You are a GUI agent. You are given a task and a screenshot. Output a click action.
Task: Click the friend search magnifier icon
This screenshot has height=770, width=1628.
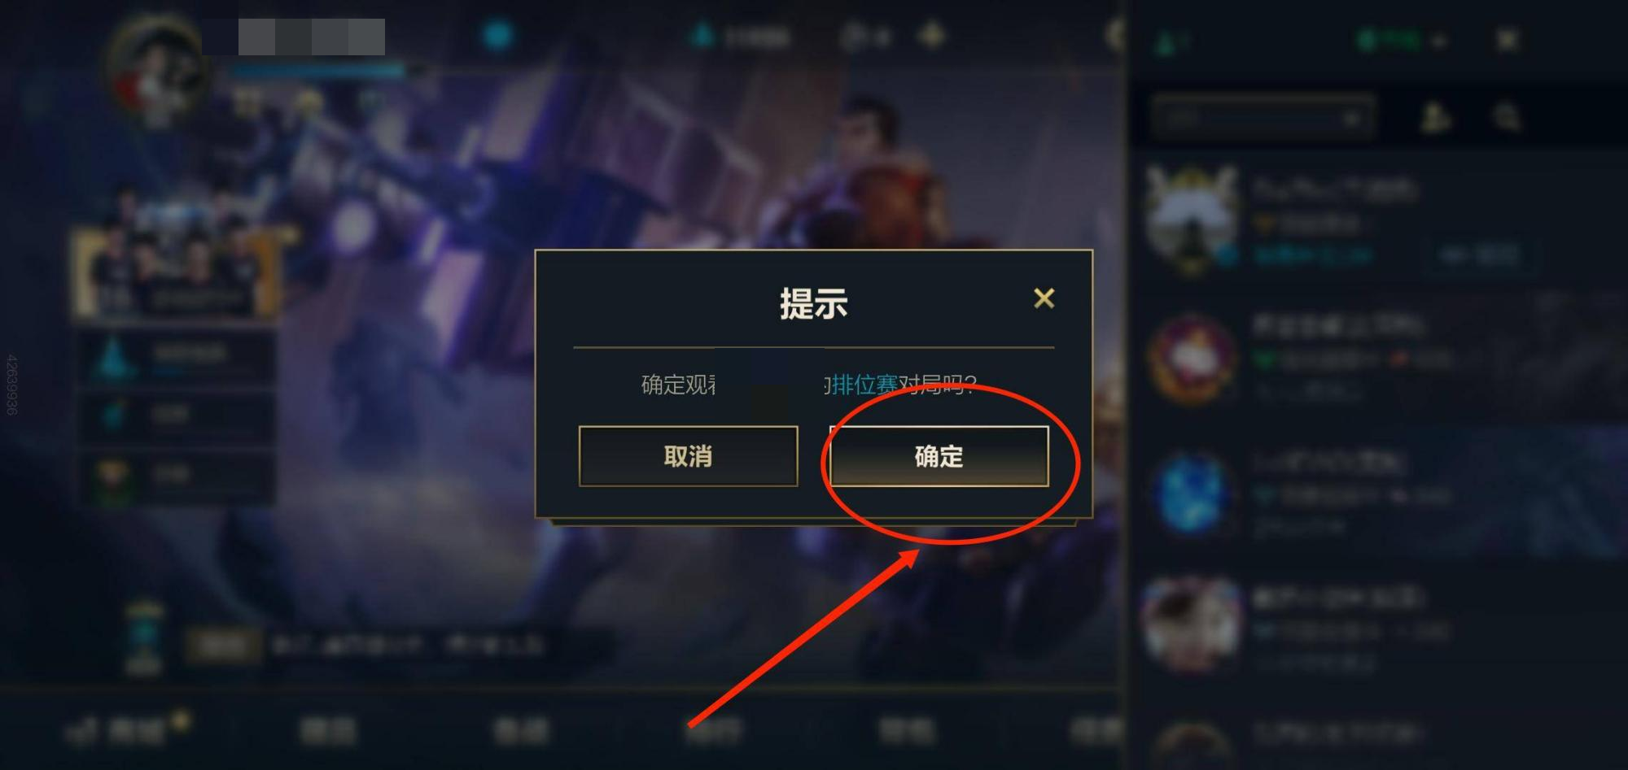click(1507, 118)
